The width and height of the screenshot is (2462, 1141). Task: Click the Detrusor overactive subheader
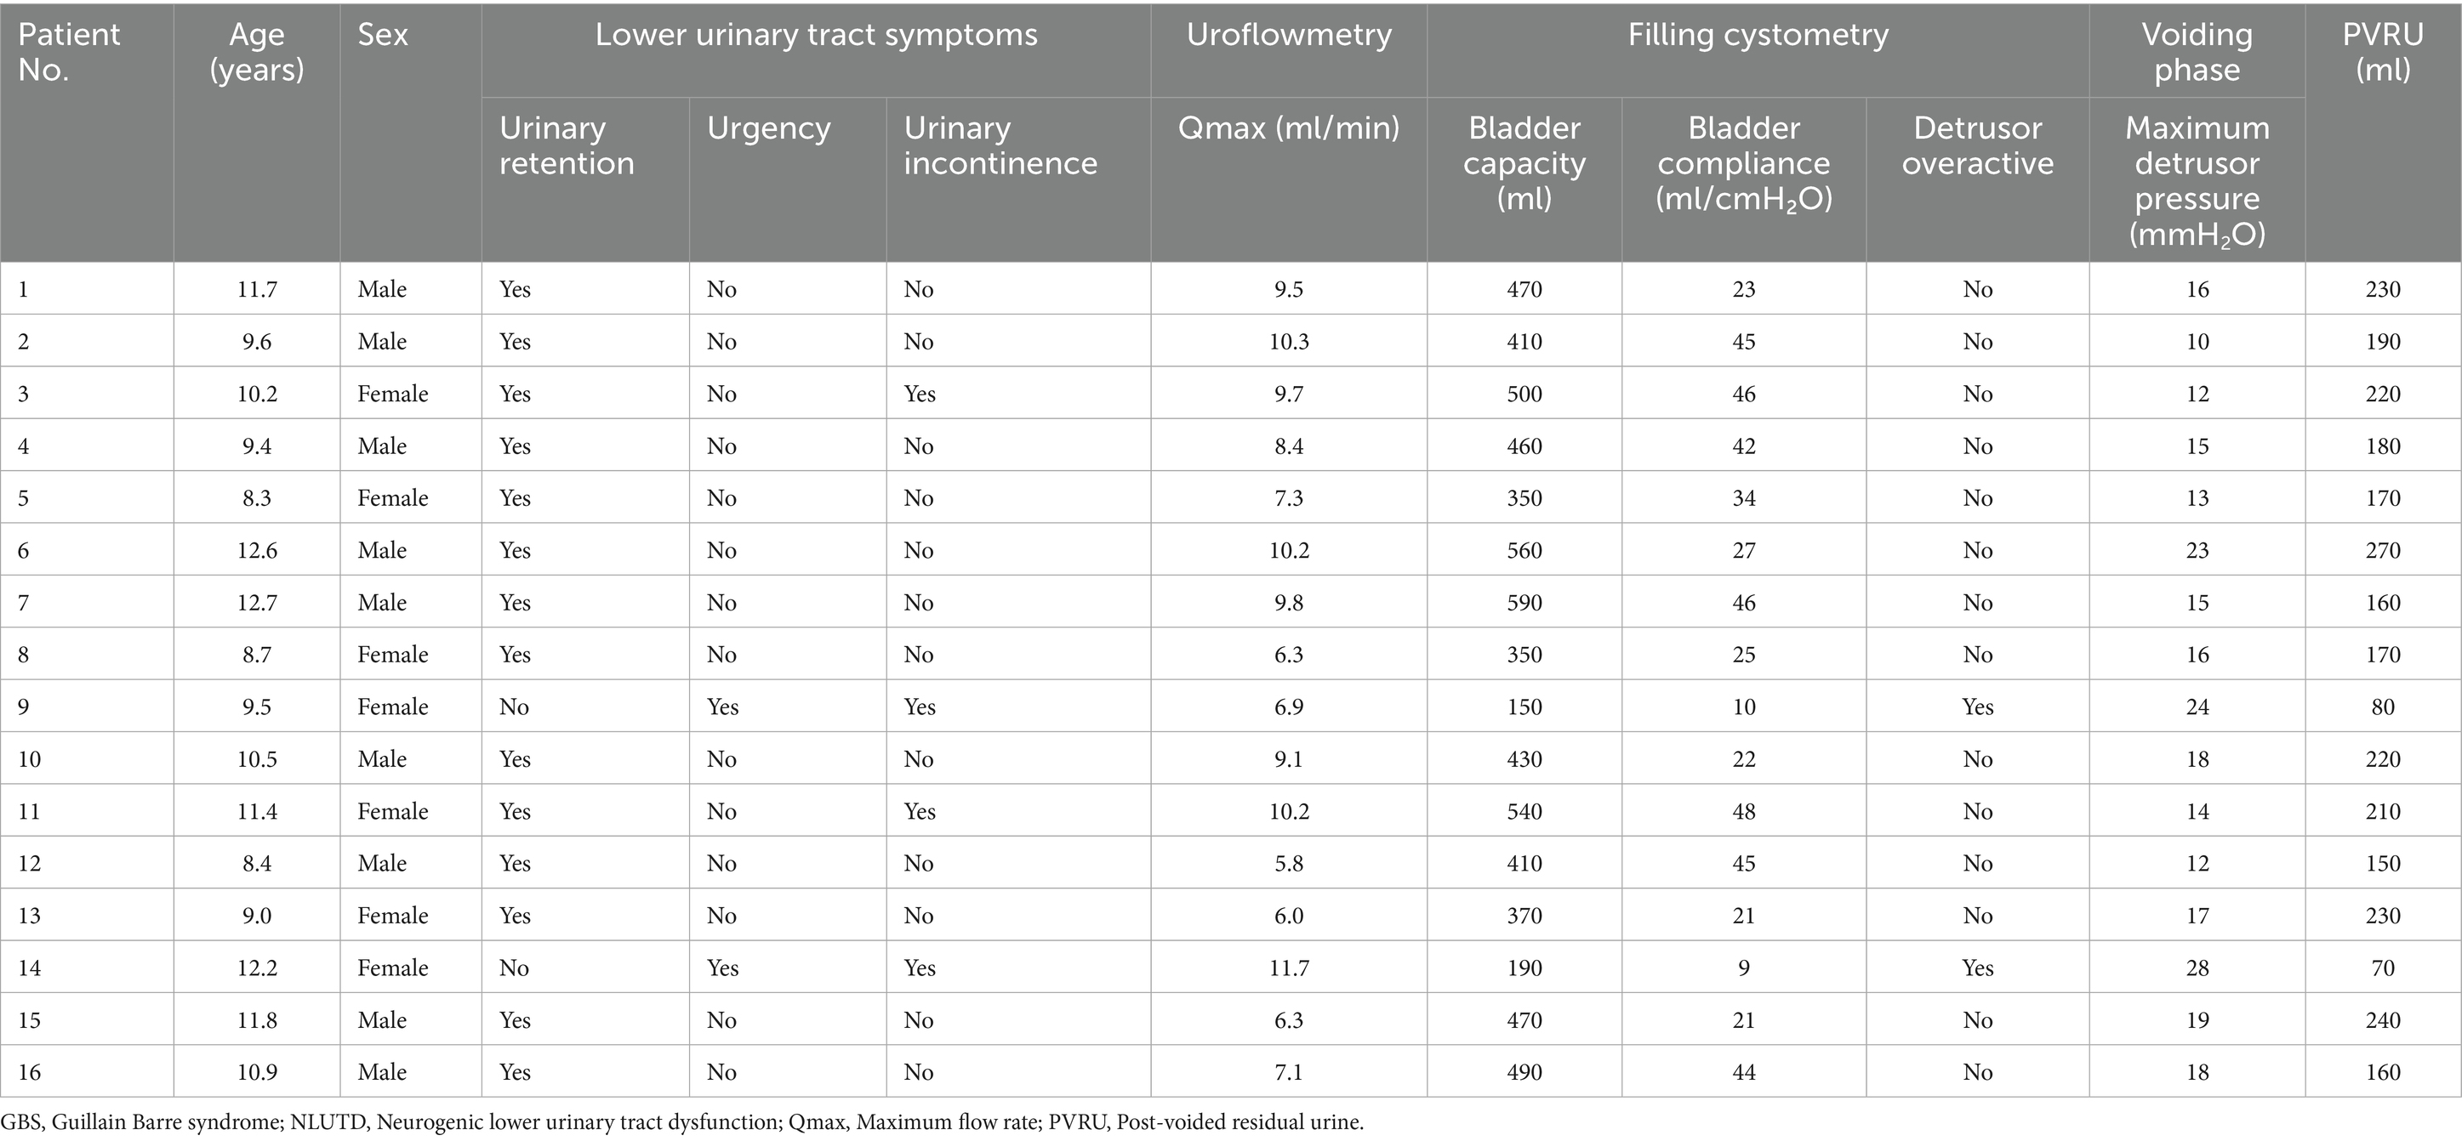pyautogui.click(x=1976, y=145)
